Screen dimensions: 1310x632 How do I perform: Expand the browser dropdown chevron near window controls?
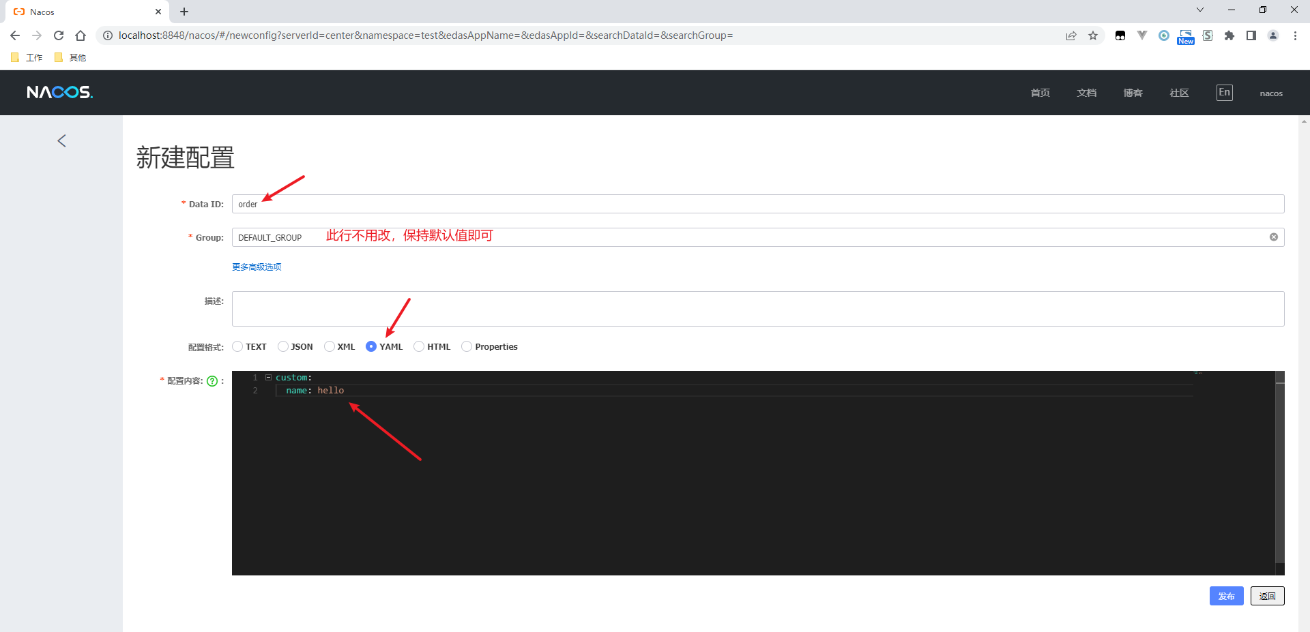tap(1199, 10)
